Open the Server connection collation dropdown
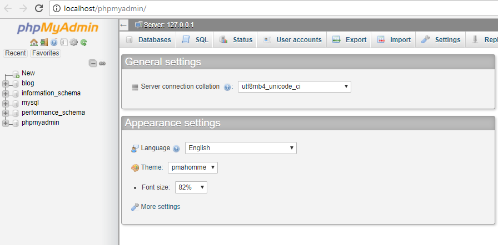Image resolution: width=498 pixels, height=245 pixels. pyautogui.click(x=295, y=86)
